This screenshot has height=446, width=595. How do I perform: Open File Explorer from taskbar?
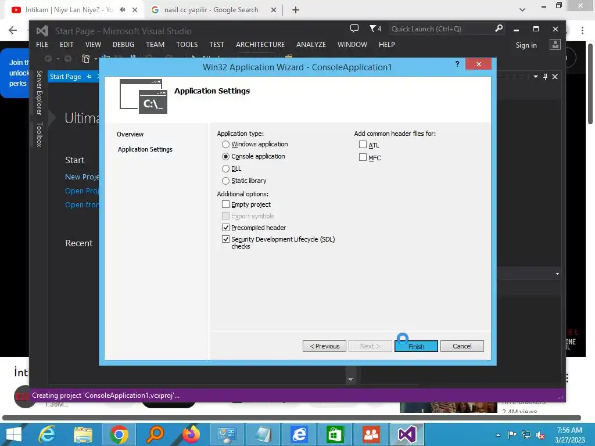pyautogui.click(x=83, y=434)
